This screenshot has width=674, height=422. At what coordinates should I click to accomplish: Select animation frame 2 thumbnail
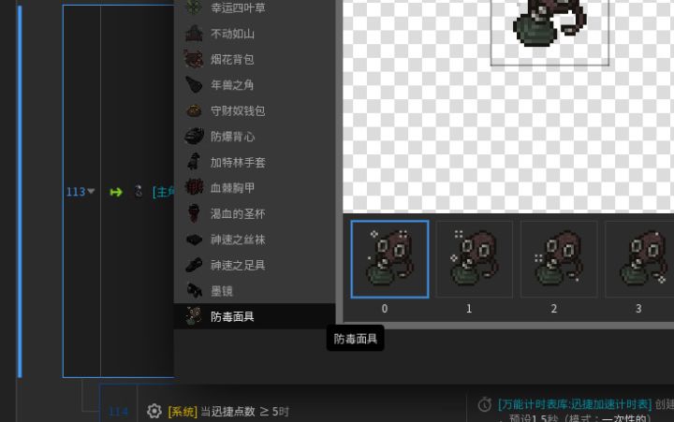point(559,259)
